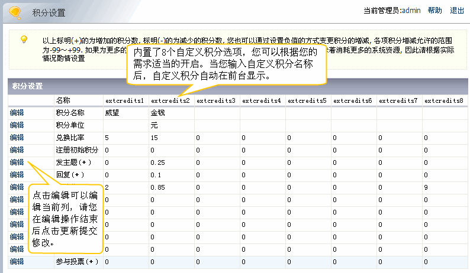This screenshot has width=470, height=273.
Task: Select the extcredits2 column header
Action: click(170, 100)
